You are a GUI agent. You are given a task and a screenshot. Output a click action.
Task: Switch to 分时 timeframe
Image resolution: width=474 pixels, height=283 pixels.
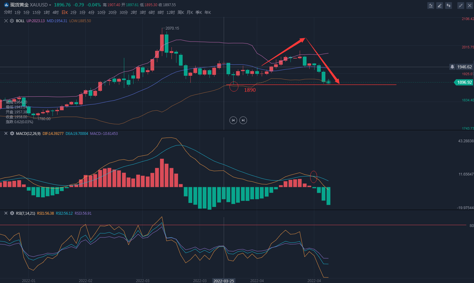click(x=8, y=12)
